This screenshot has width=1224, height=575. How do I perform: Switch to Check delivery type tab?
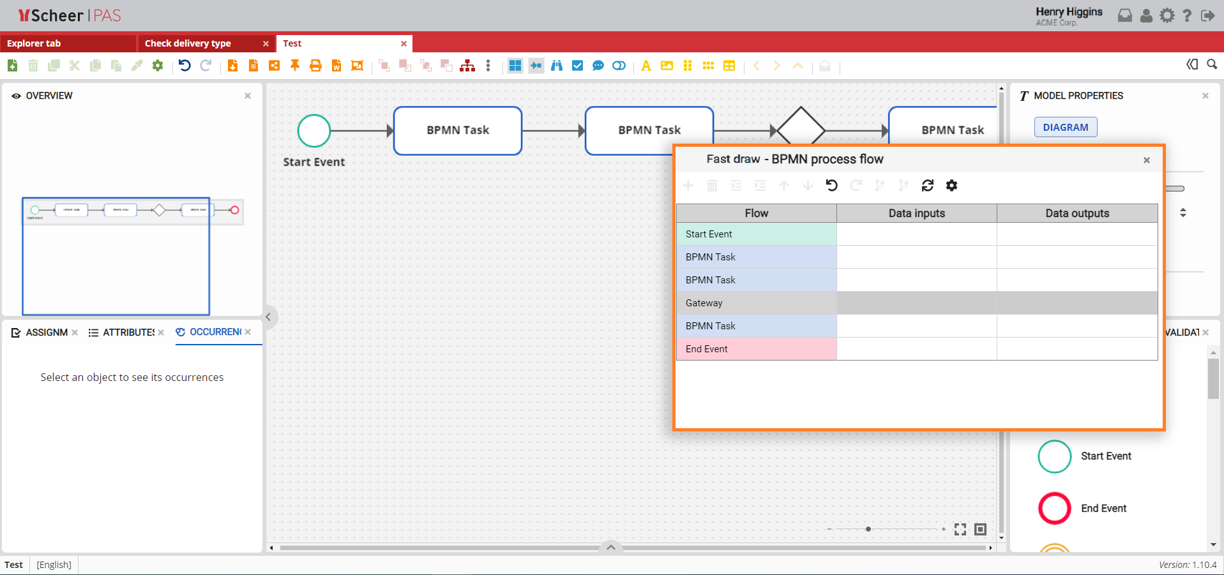[188, 43]
